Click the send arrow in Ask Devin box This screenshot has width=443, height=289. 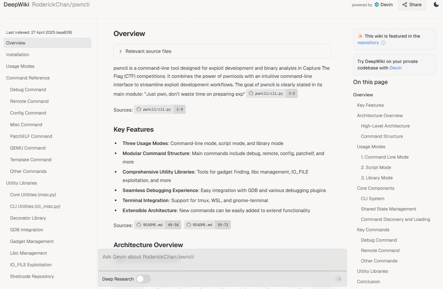tap(338, 279)
